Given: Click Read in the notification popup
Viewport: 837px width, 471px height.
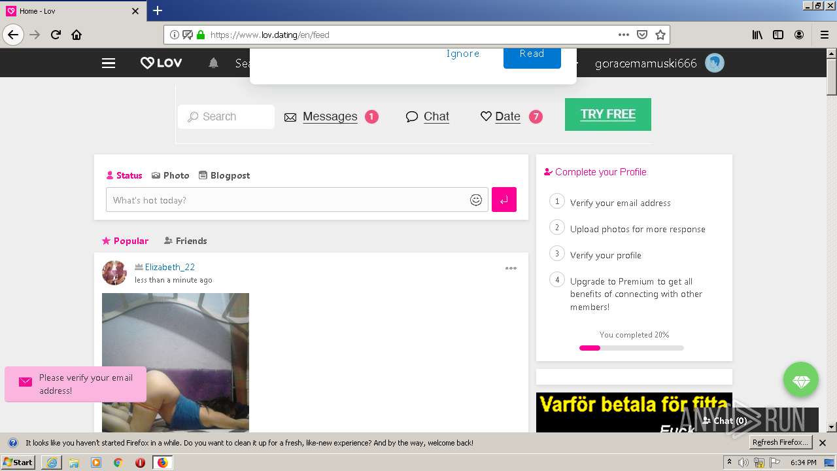Looking at the screenshot, I should 532,56.
